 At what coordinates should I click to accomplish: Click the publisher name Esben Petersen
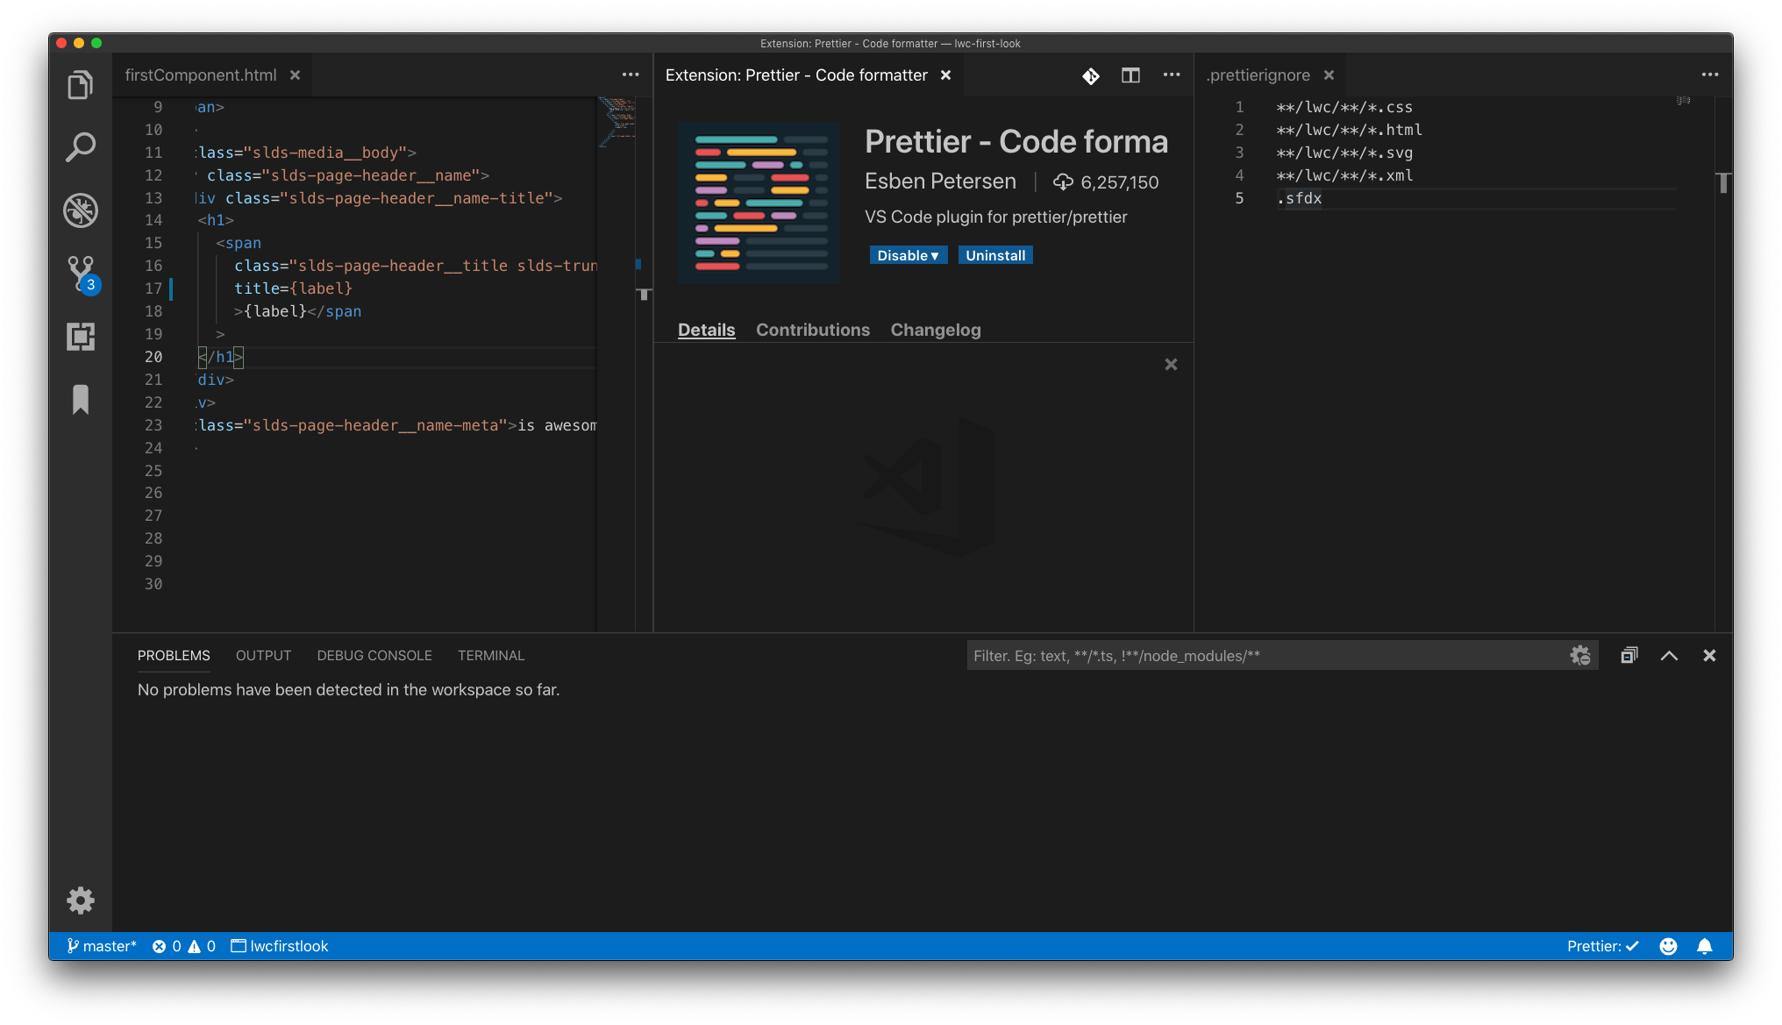tap(940, 182)
